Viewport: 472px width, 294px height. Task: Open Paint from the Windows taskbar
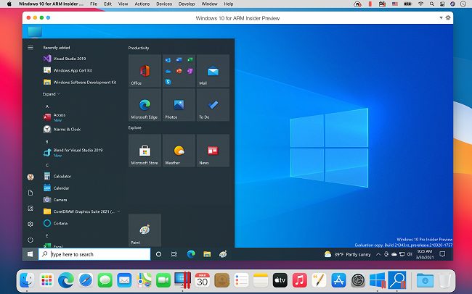(x=223, y=254)
